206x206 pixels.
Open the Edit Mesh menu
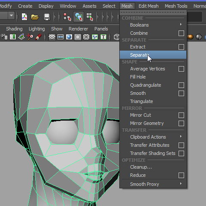[x=148, y=6]
